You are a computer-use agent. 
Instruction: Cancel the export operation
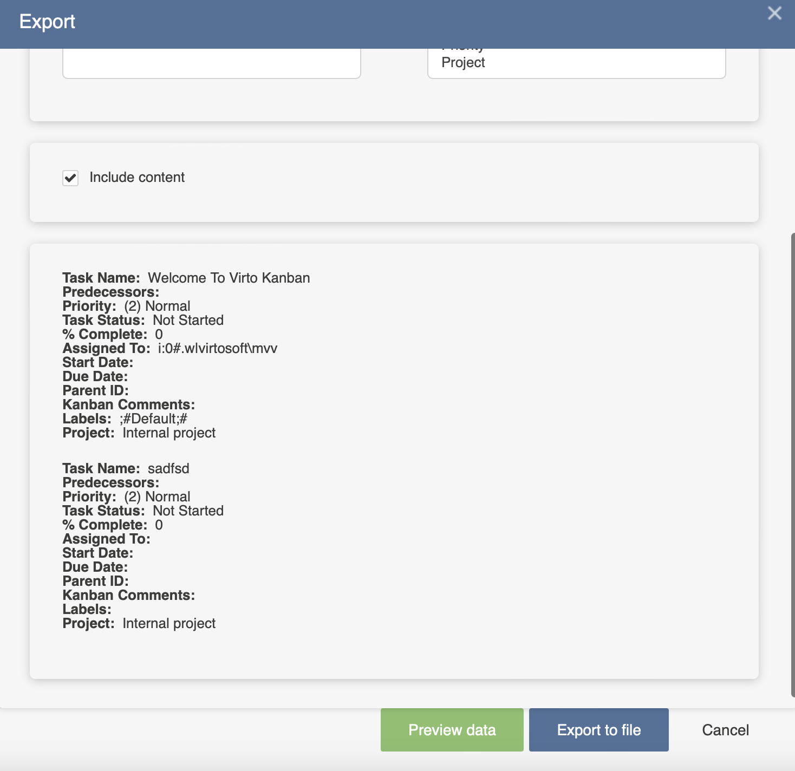coord(725,729)
